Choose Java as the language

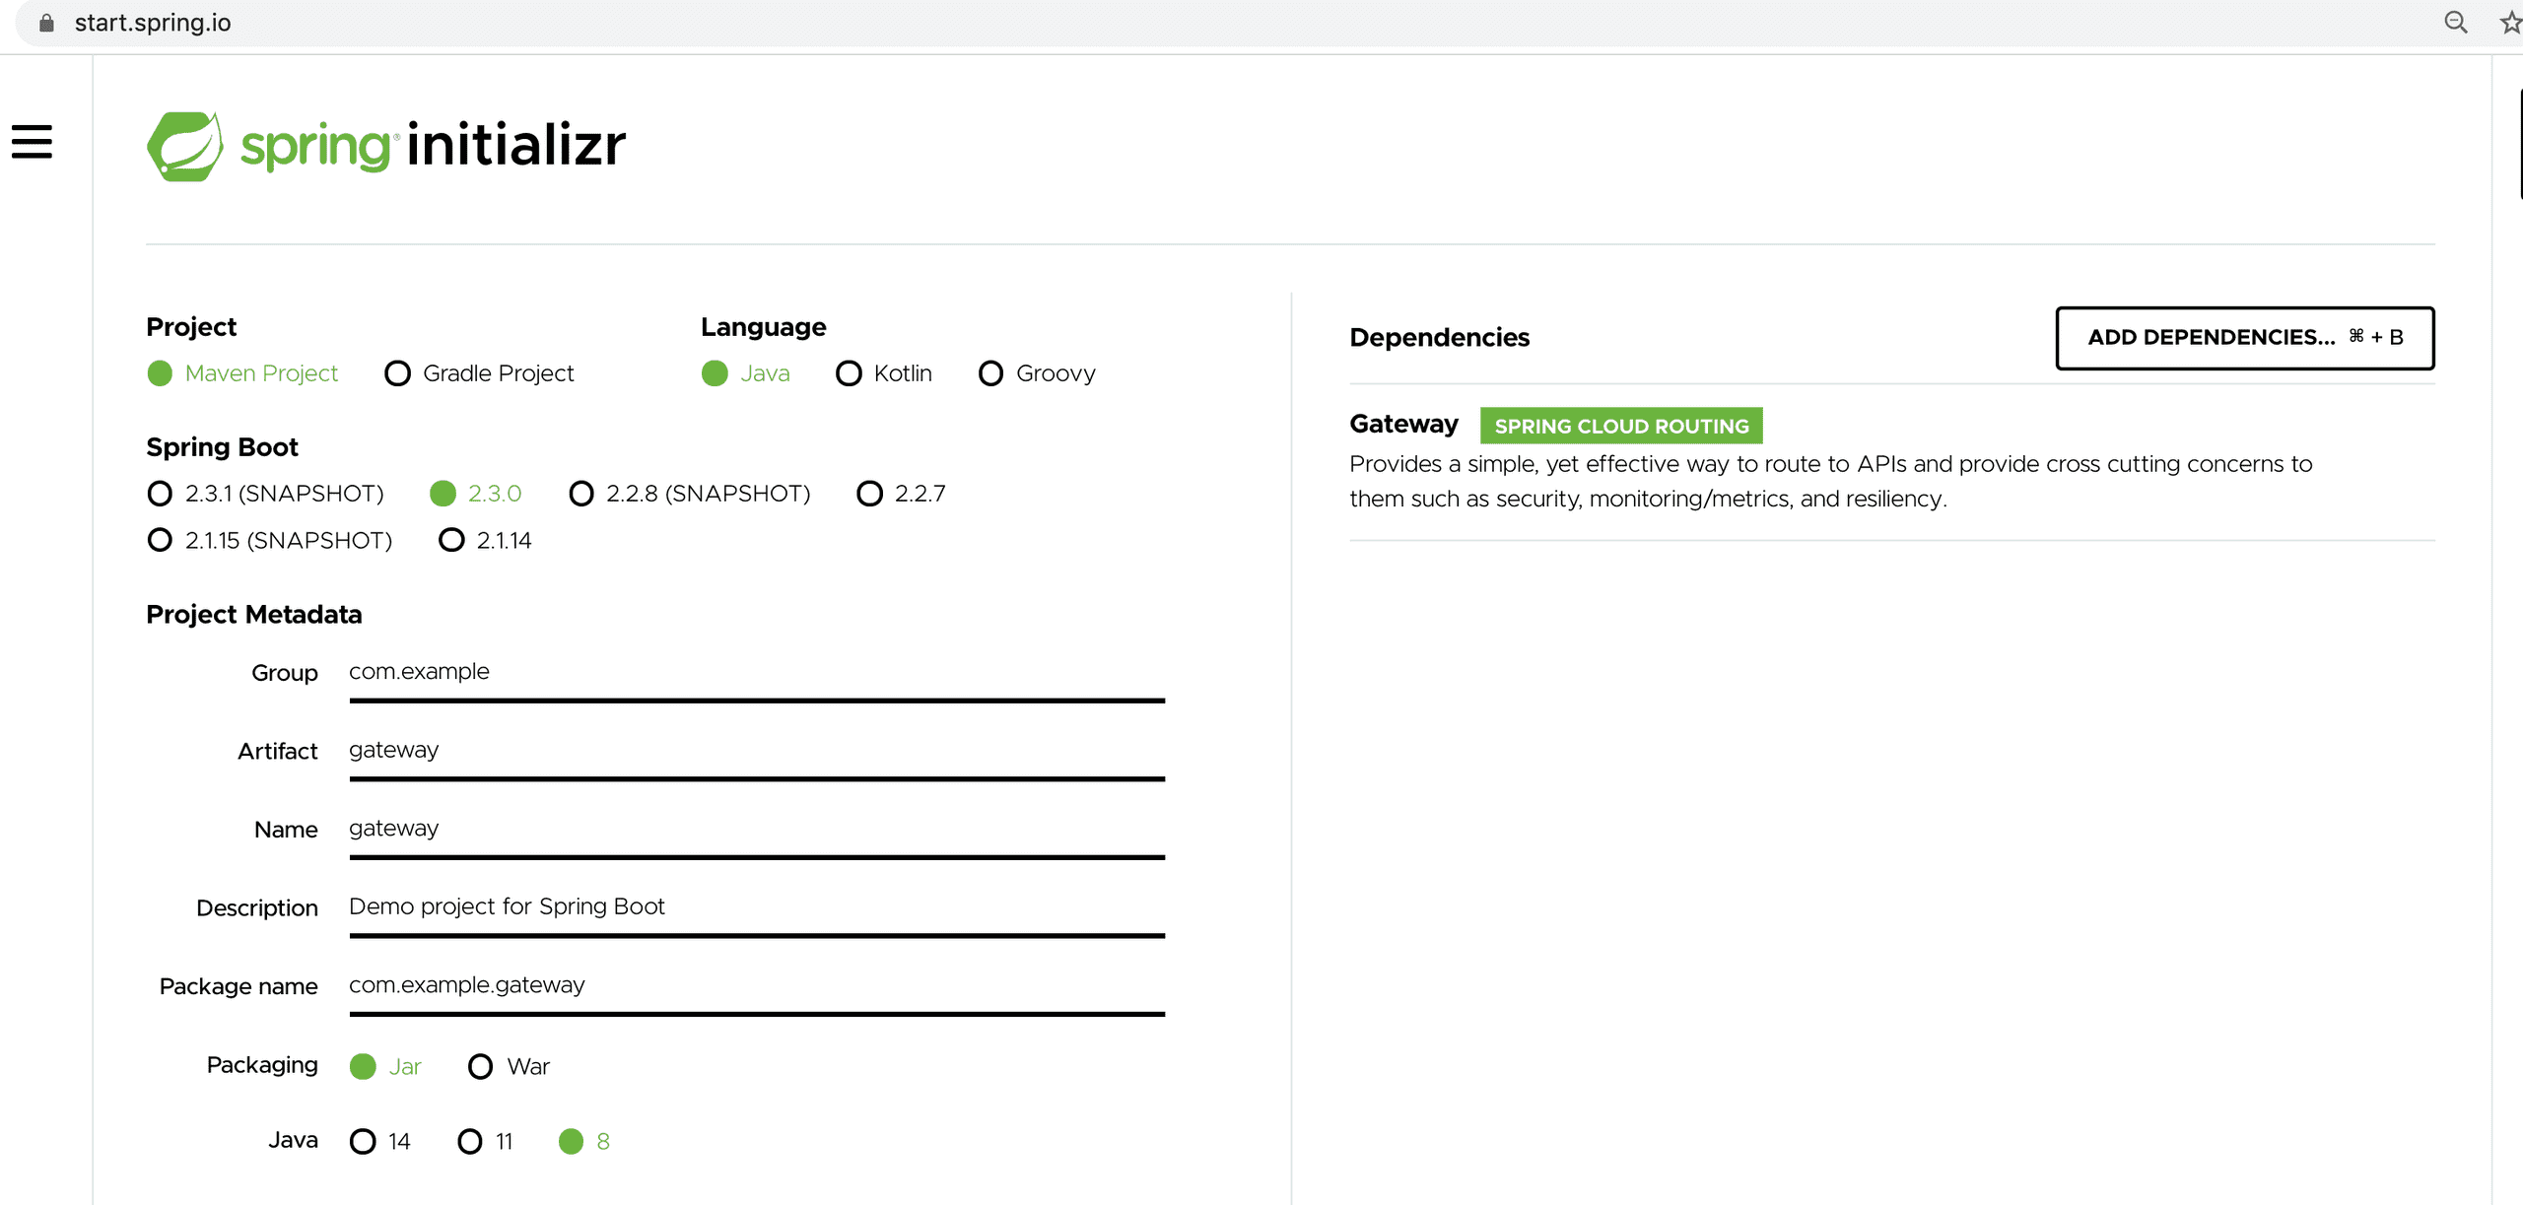tap(746, 373)
